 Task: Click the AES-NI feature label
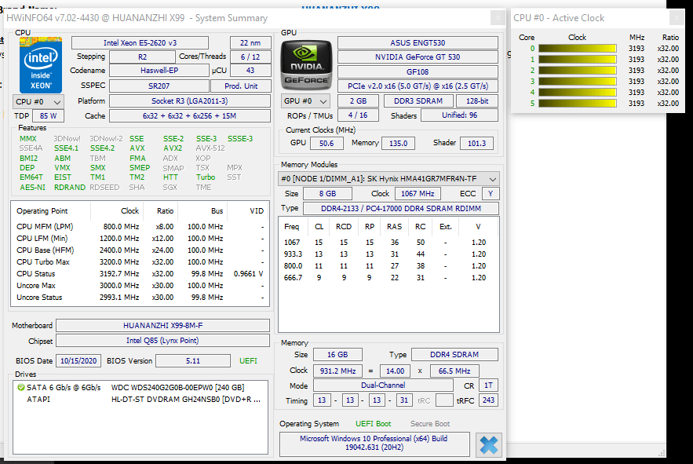[x=32, y=188]
